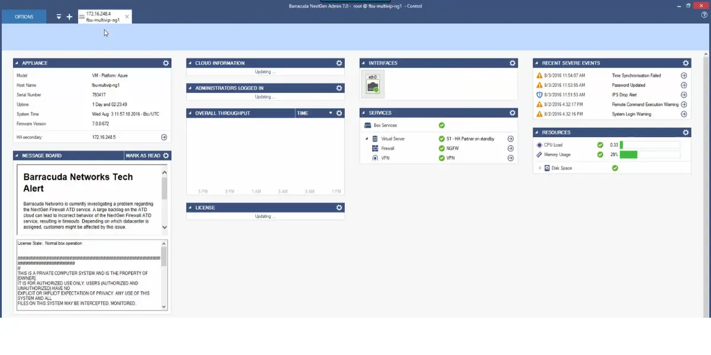Click the eth0 network interface icon
The width and height of the screenshot is (711, 355).
pos(373,85)
